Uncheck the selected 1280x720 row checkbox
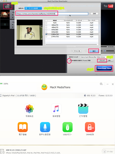Screen dimensions: 115x154 tap(46, 34)
